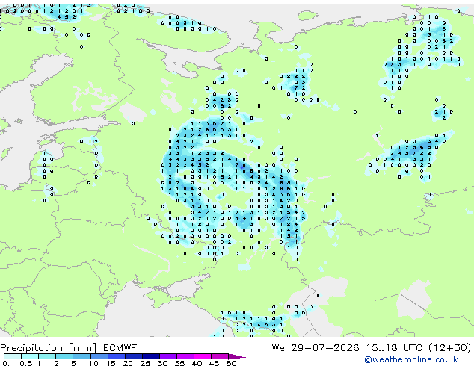Click the '50' legend value

[231, 363]
